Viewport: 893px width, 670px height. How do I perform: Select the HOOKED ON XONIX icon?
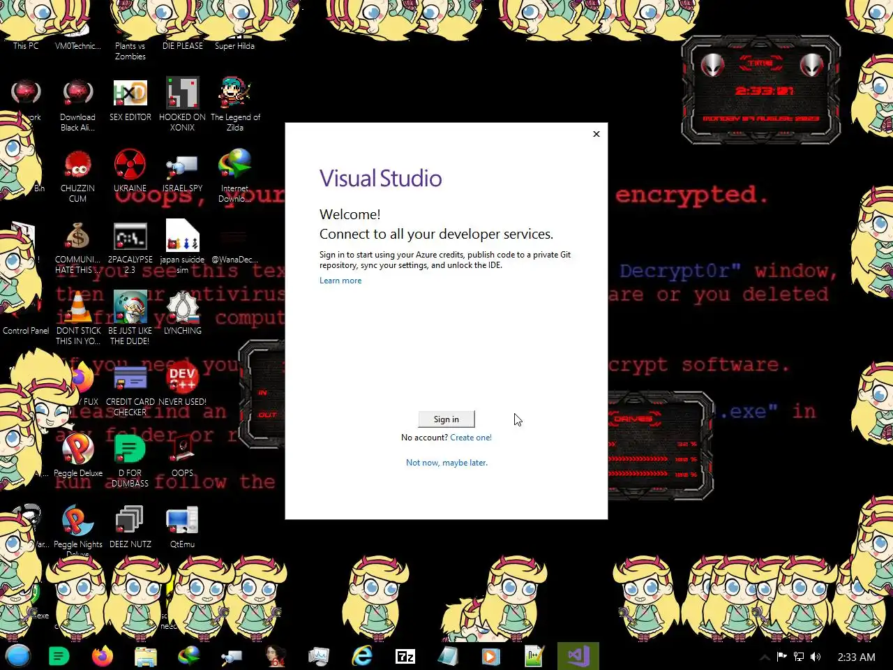(183, 105)
